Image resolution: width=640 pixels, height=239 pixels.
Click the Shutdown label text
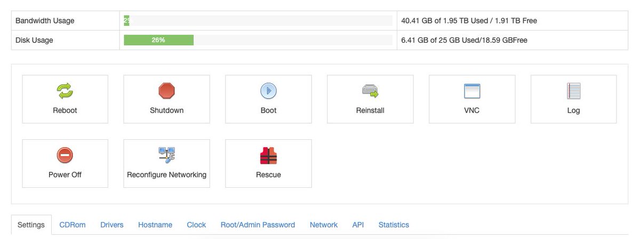pyautogui.click(x=167, y=110)
